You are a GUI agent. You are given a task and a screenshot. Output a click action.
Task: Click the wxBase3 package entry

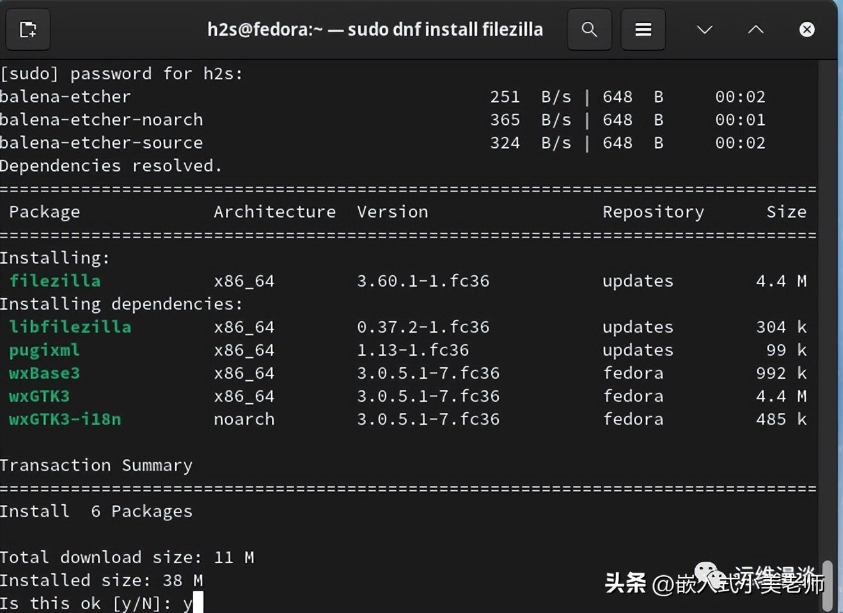(x=43, y=373)
